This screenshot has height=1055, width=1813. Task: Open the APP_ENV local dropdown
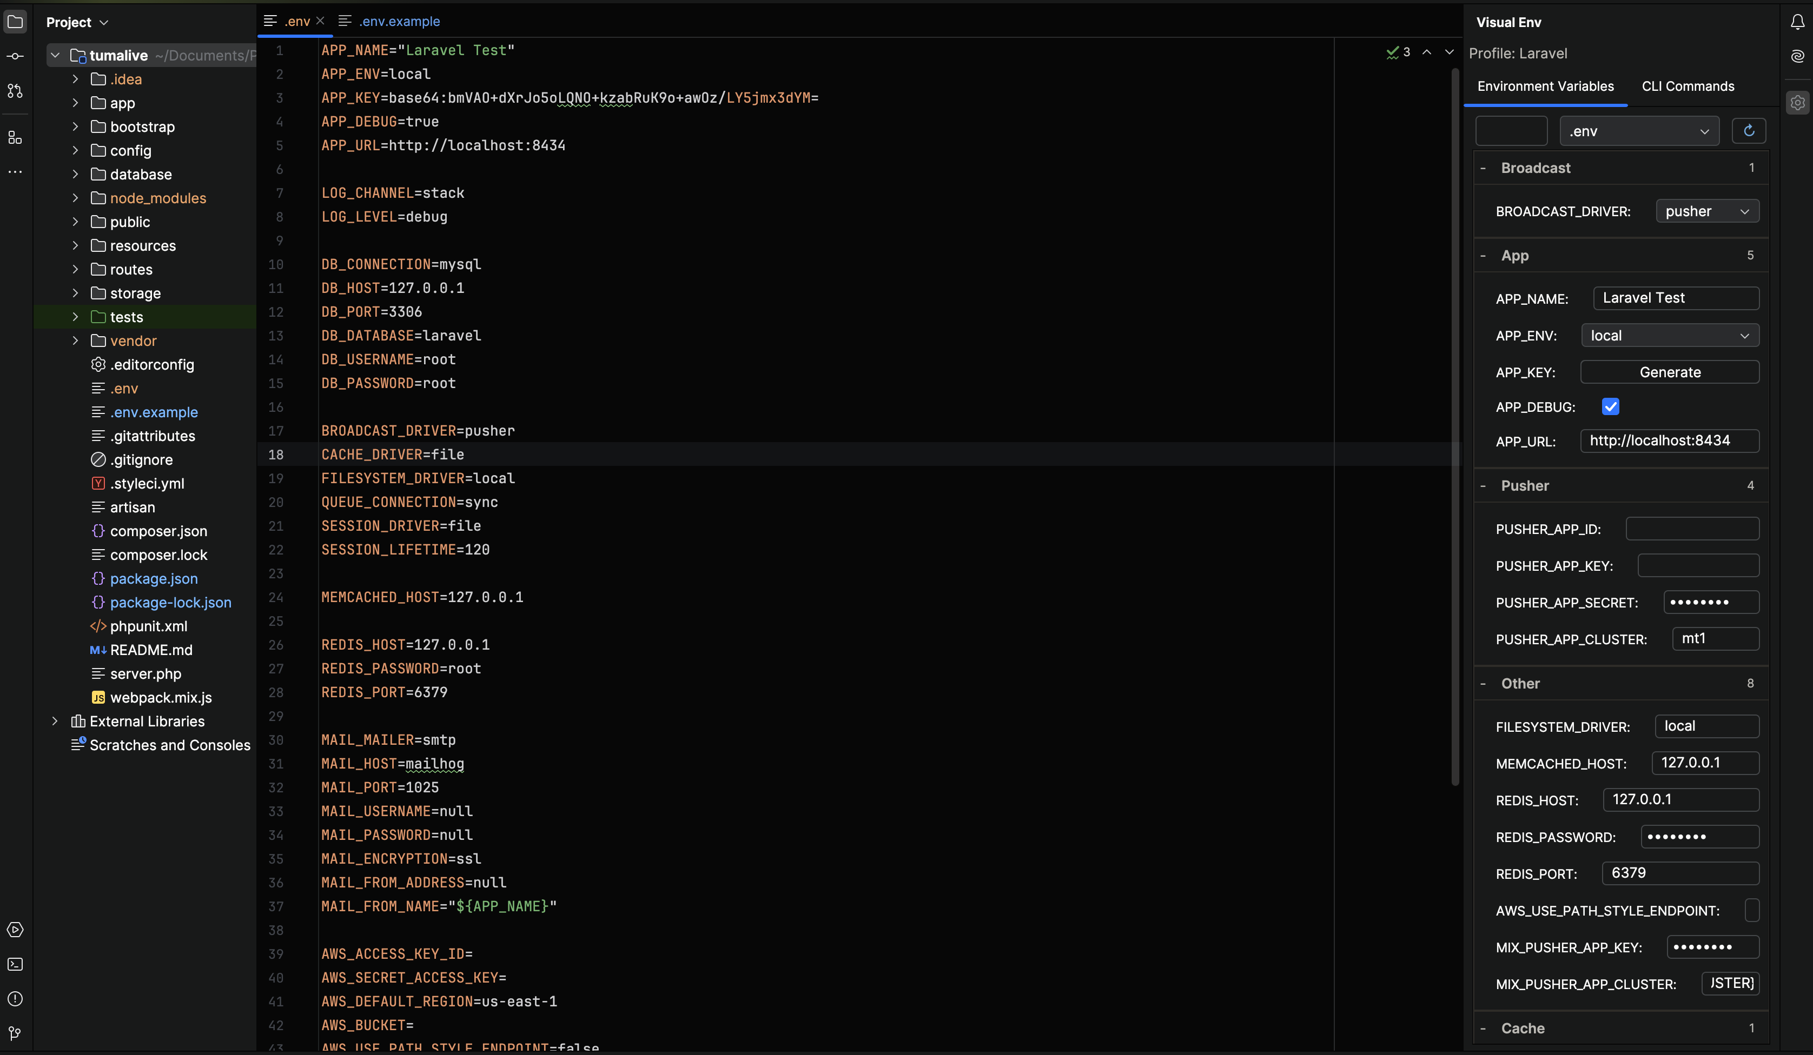coord(1670,335)
